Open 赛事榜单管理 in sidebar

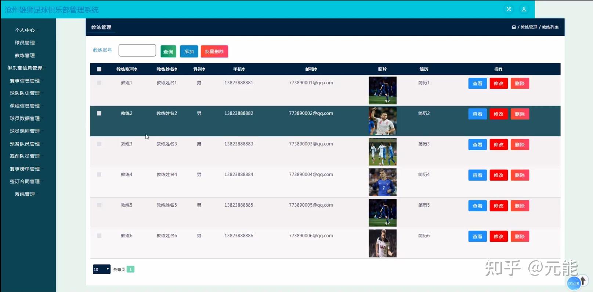(25, 169)
